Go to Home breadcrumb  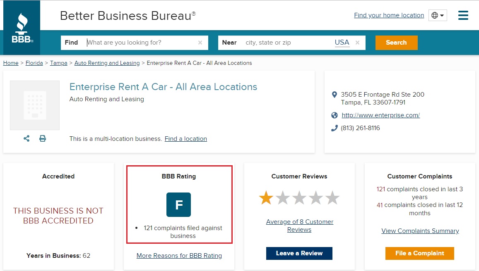[x=11, y=63]
